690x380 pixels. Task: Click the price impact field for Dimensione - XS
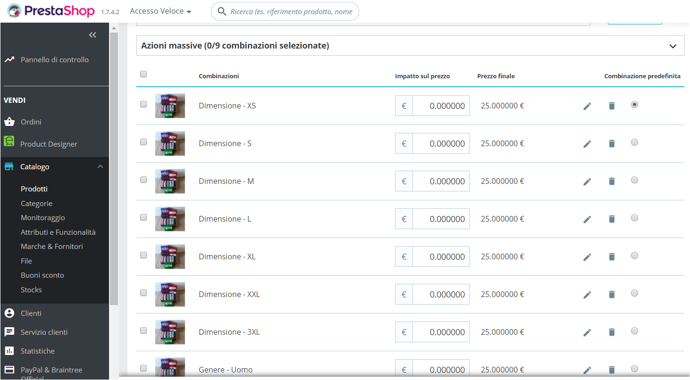[441, 106]
